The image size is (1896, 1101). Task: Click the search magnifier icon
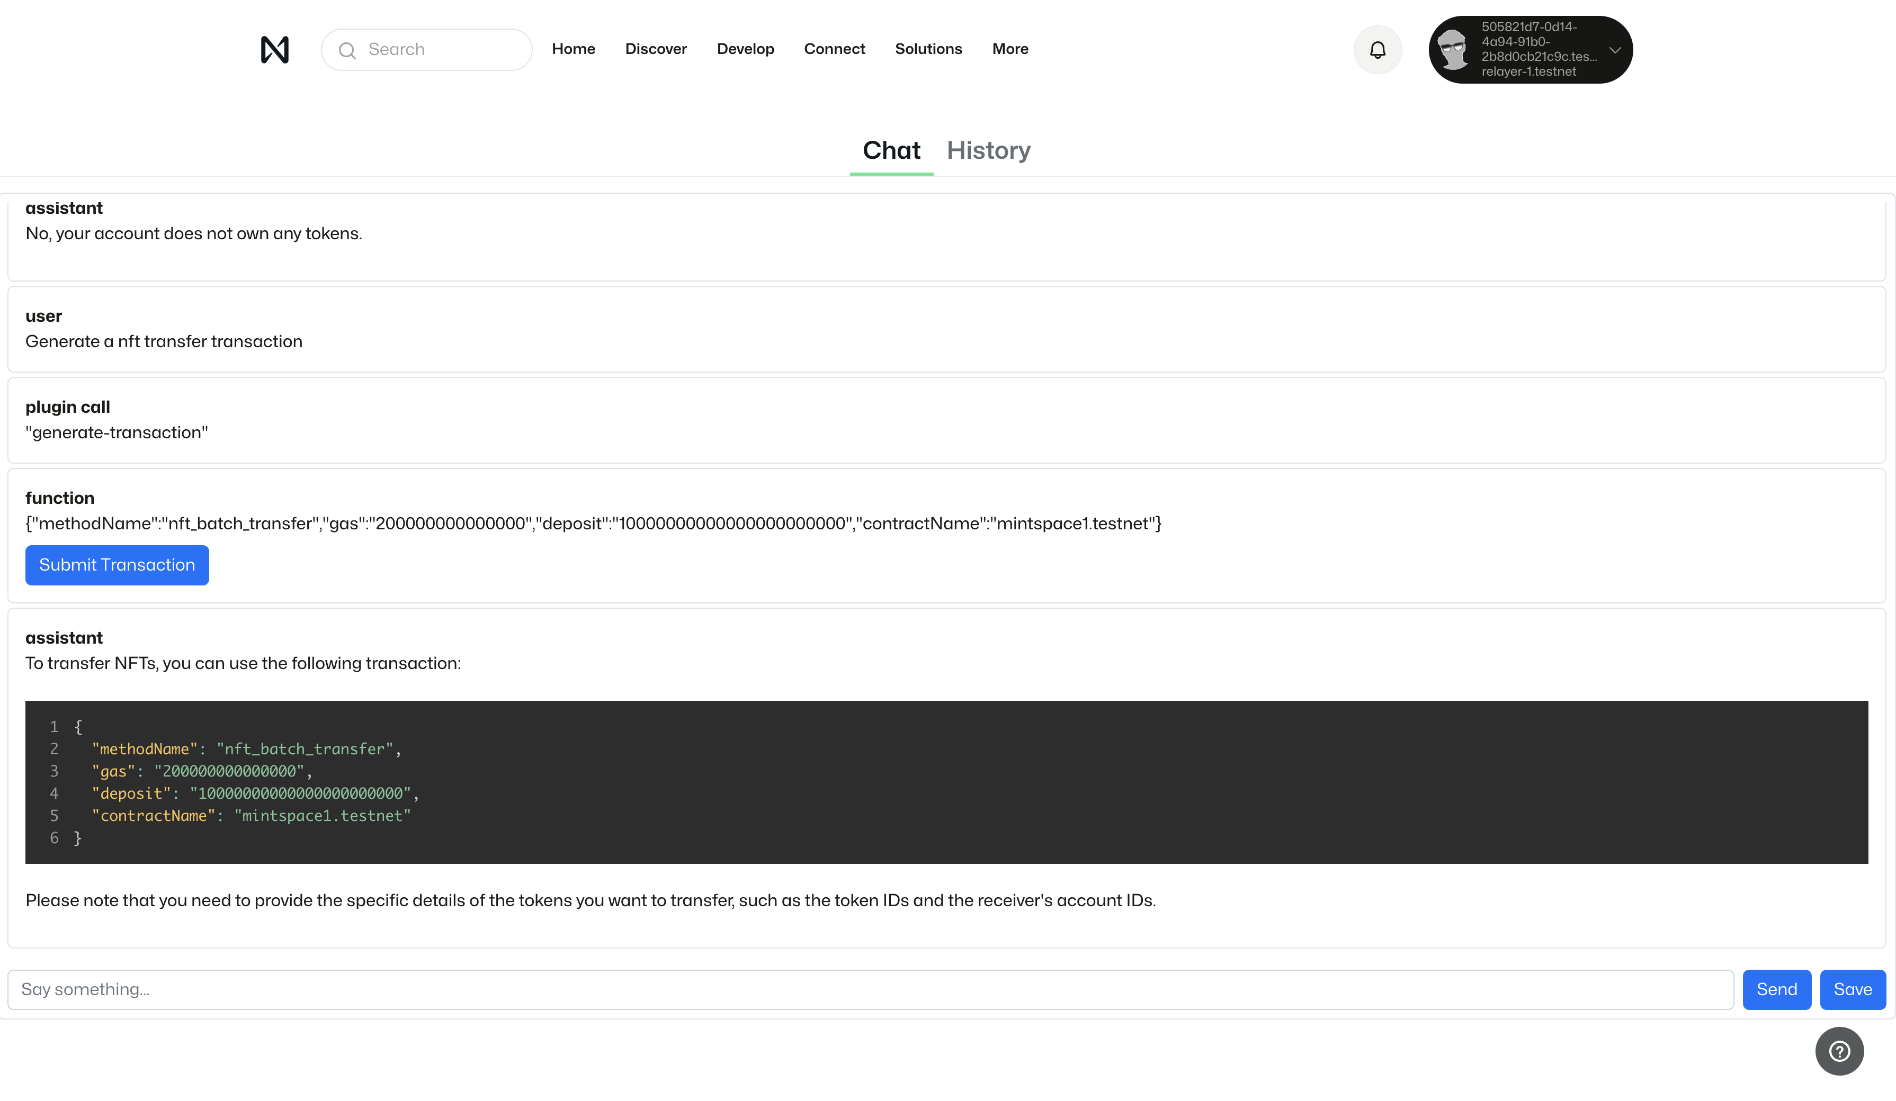[347, 50]
